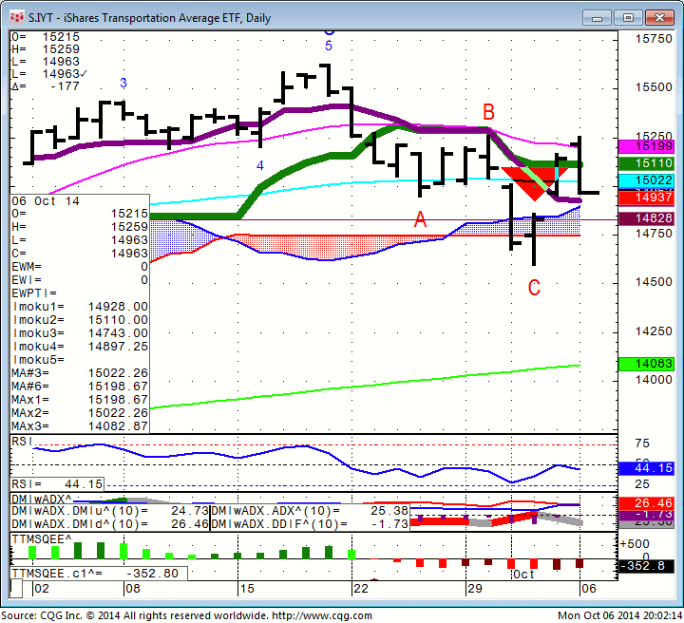Click the DMIwADX.DMId^(10)= 26.46 readout

110,524
